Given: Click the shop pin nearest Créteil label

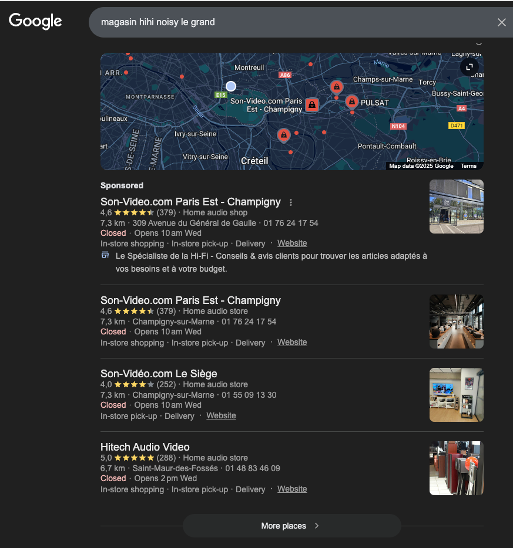Looking at the screenshot, I should coord(284,135).
